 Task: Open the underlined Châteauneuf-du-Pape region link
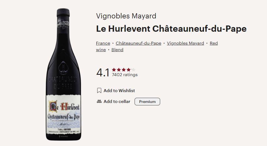pyautogui.click(x=138, y=43)
